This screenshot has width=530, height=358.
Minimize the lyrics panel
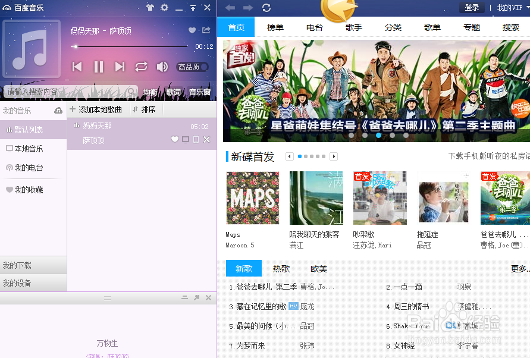(184, 297)
